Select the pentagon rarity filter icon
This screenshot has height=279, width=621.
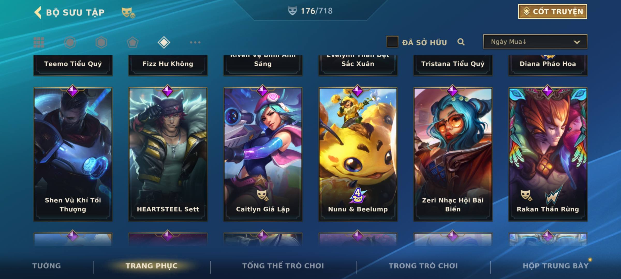pyautogui.click(x=132, y=42)
